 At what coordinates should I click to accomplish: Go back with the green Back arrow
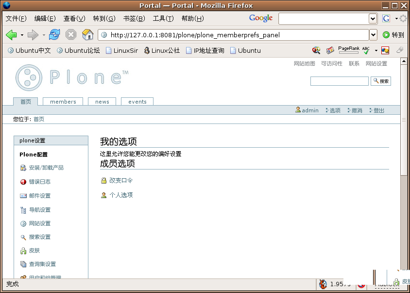(11, 35)
